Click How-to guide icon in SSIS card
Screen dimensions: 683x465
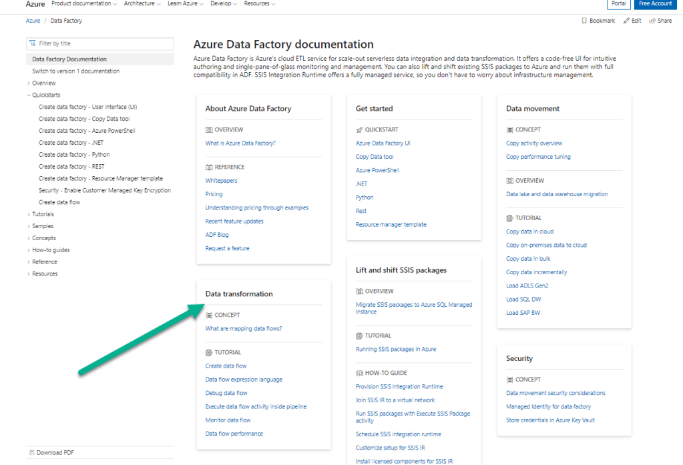point(359,373)
